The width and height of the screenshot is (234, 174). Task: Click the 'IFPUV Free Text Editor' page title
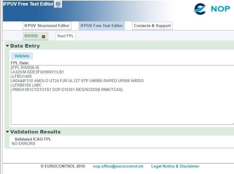pos(28,4)
